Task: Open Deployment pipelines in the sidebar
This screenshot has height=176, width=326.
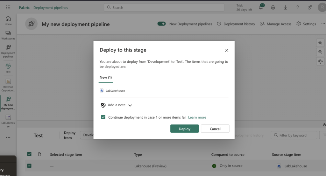Action: [8, 52]
